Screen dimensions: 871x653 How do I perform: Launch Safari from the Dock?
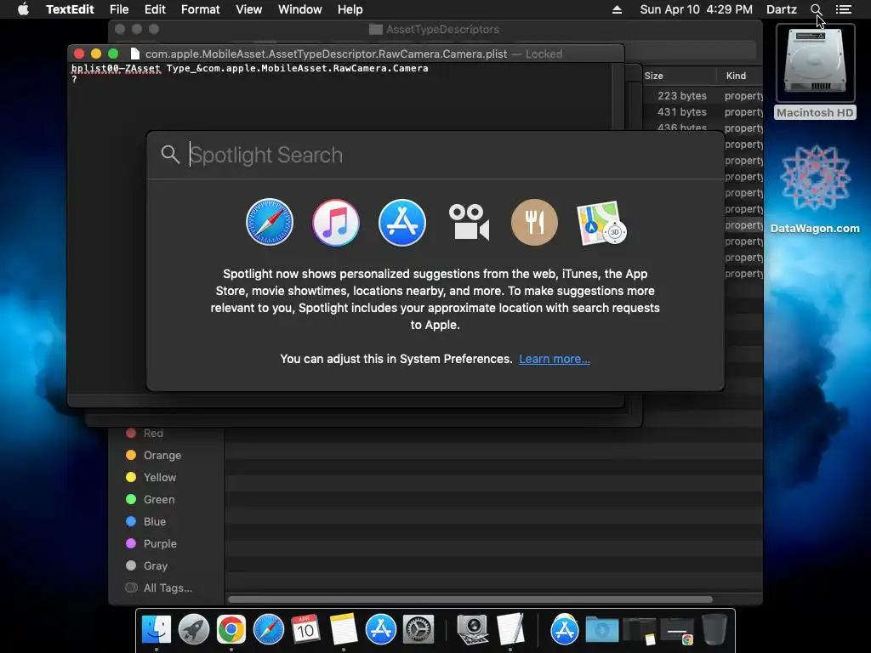click(268, 630)
